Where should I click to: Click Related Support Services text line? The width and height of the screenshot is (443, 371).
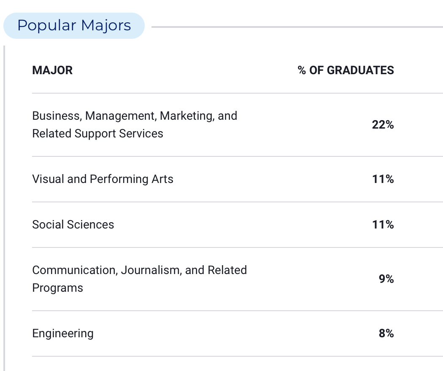pyautogui.click(x=98, y=134)
